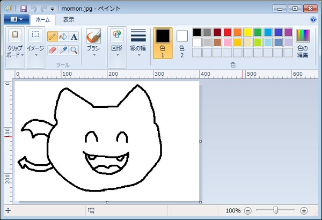Pick the green color swatch
Screen dimensions: 322x220
[x=258, y=32]
